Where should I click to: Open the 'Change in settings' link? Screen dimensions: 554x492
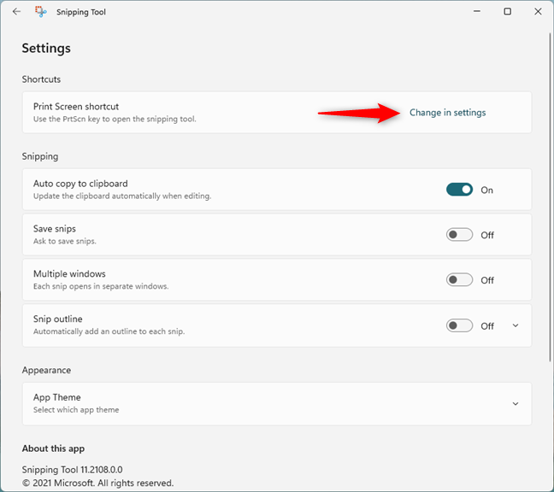pyautogui.click(x=447, y=113)
